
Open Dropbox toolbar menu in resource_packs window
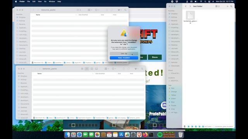[x=120, y=10]
